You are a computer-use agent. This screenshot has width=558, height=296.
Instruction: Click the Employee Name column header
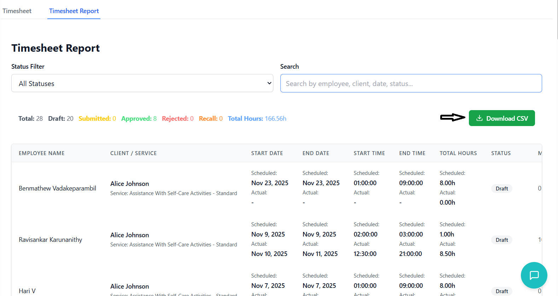coord(42,153)
